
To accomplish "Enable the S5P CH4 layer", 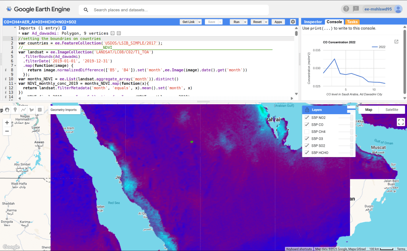I will 307,132.
